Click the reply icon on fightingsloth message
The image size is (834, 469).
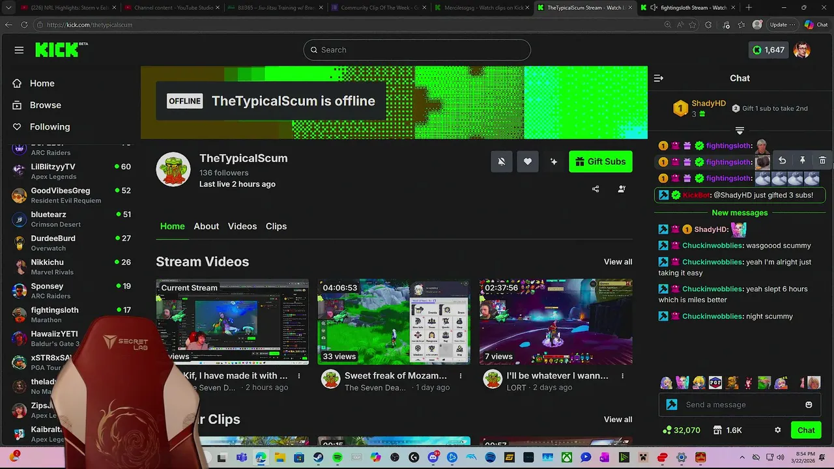pos(782,160)
